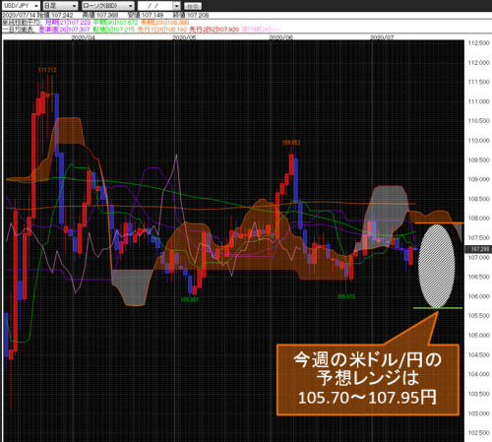Open the 日足 timeframe dropdown

point(60,6)
